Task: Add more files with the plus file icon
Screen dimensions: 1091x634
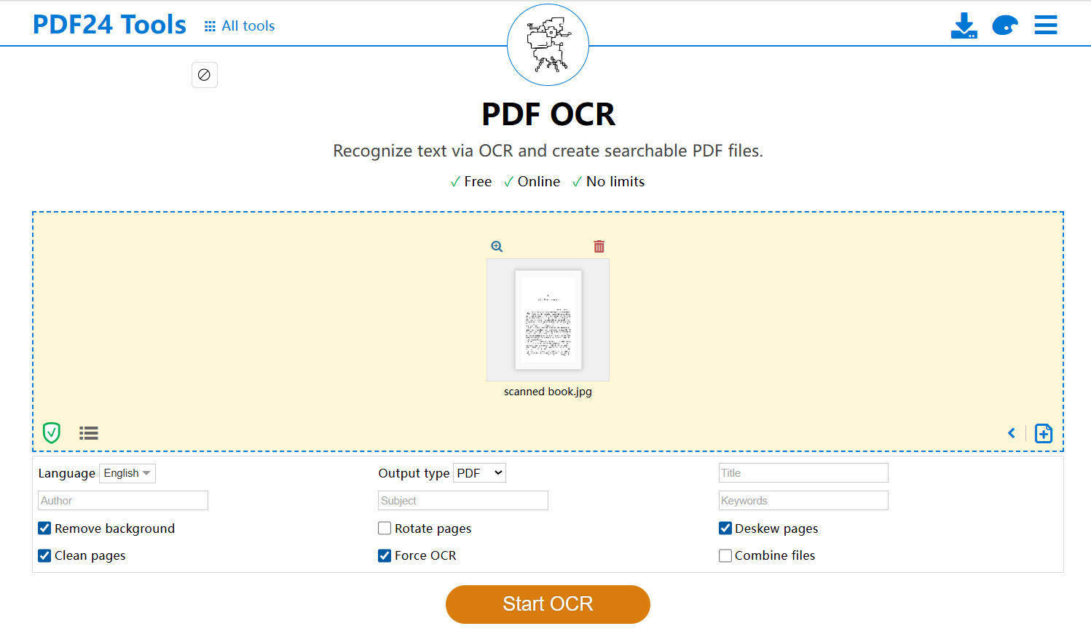Action: coord(1044,433)
